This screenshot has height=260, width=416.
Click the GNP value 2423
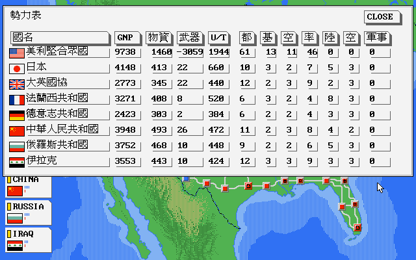(x=125, y=114)
